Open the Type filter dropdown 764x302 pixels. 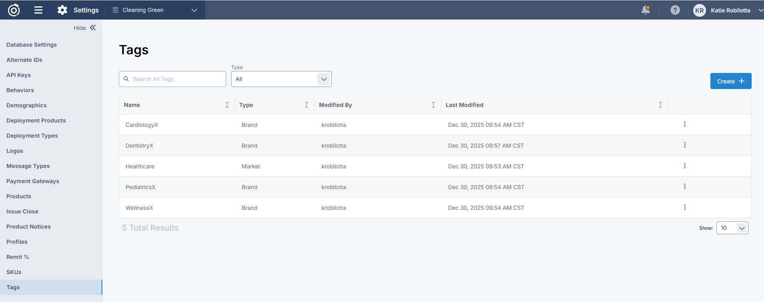click(x=281, y=79)
